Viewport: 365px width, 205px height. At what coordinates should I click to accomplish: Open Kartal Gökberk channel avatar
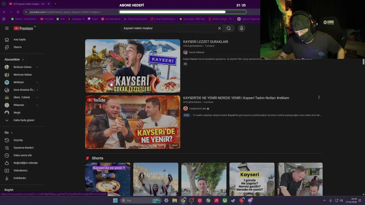[185, 52]
